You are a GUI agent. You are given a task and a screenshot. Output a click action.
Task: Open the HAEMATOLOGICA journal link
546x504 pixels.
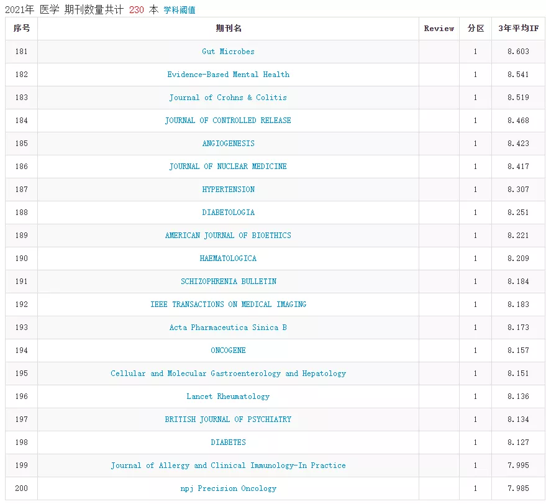coord(228,259)
